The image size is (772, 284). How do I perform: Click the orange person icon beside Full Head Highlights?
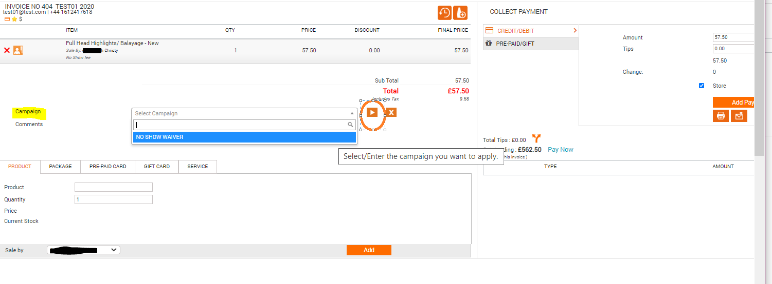(18, 50)
